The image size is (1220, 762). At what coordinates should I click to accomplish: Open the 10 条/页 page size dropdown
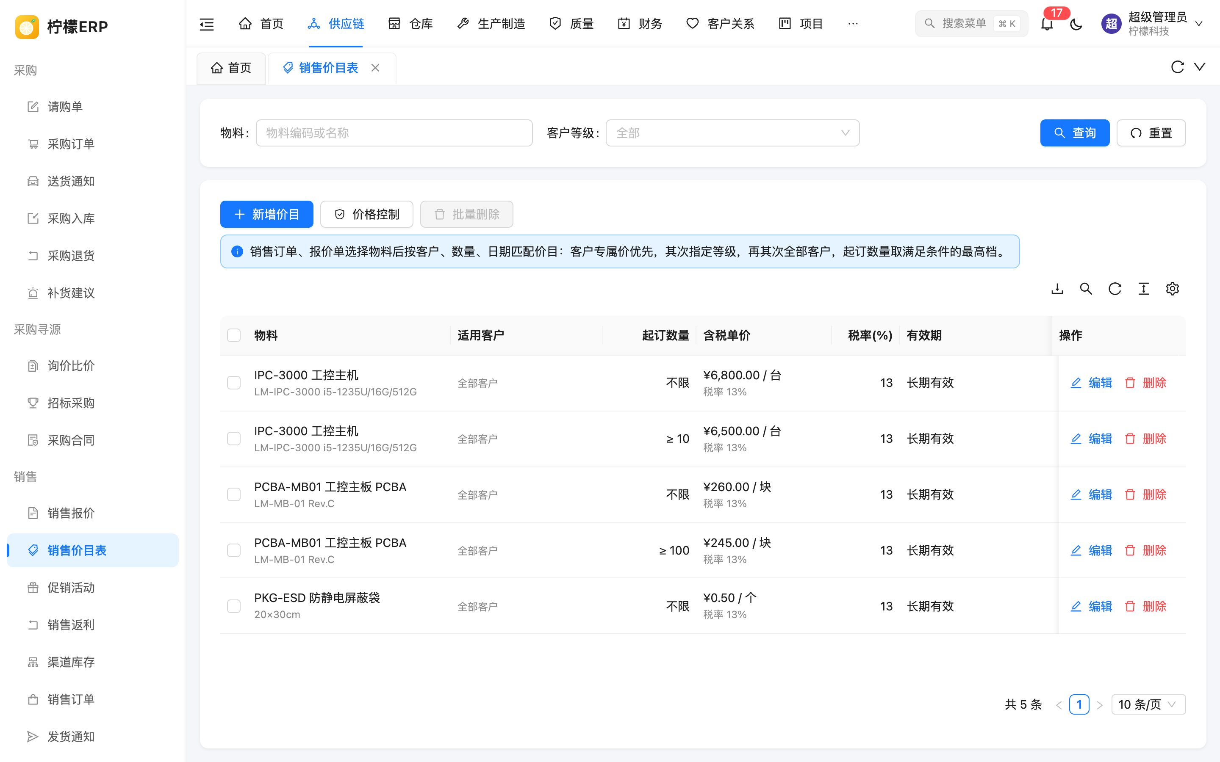(1148, 704)
